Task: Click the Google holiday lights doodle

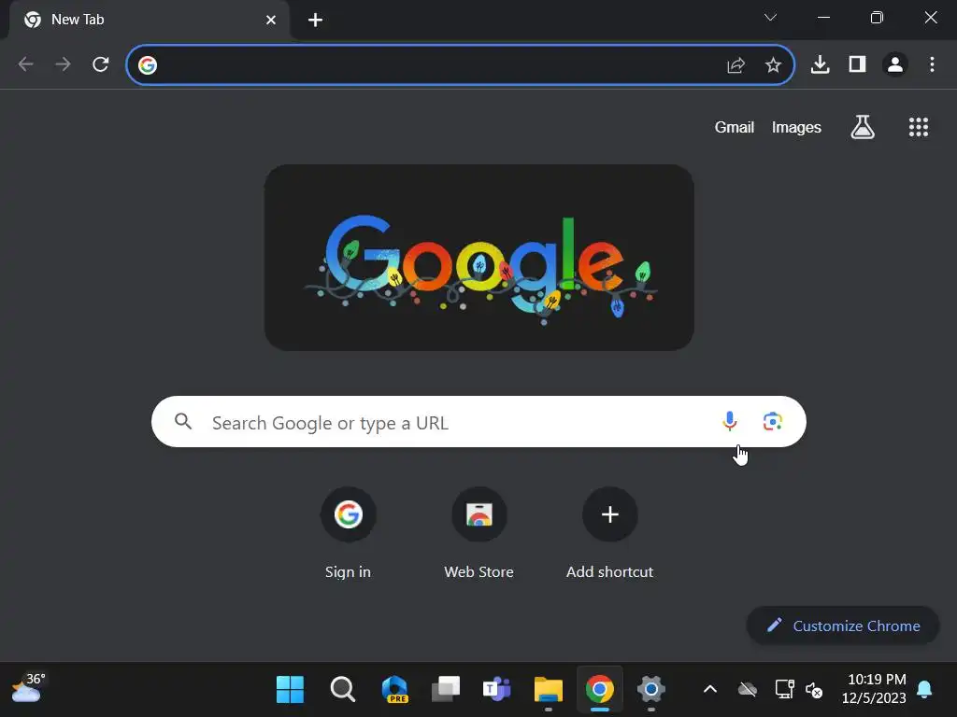Action: tap(479, 258)
